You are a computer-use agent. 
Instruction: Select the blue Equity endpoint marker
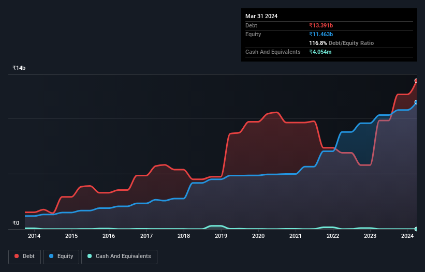[416, 102]
